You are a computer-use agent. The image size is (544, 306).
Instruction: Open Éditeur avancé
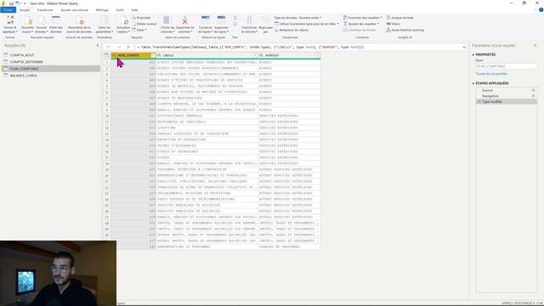(x=144, y=24)
